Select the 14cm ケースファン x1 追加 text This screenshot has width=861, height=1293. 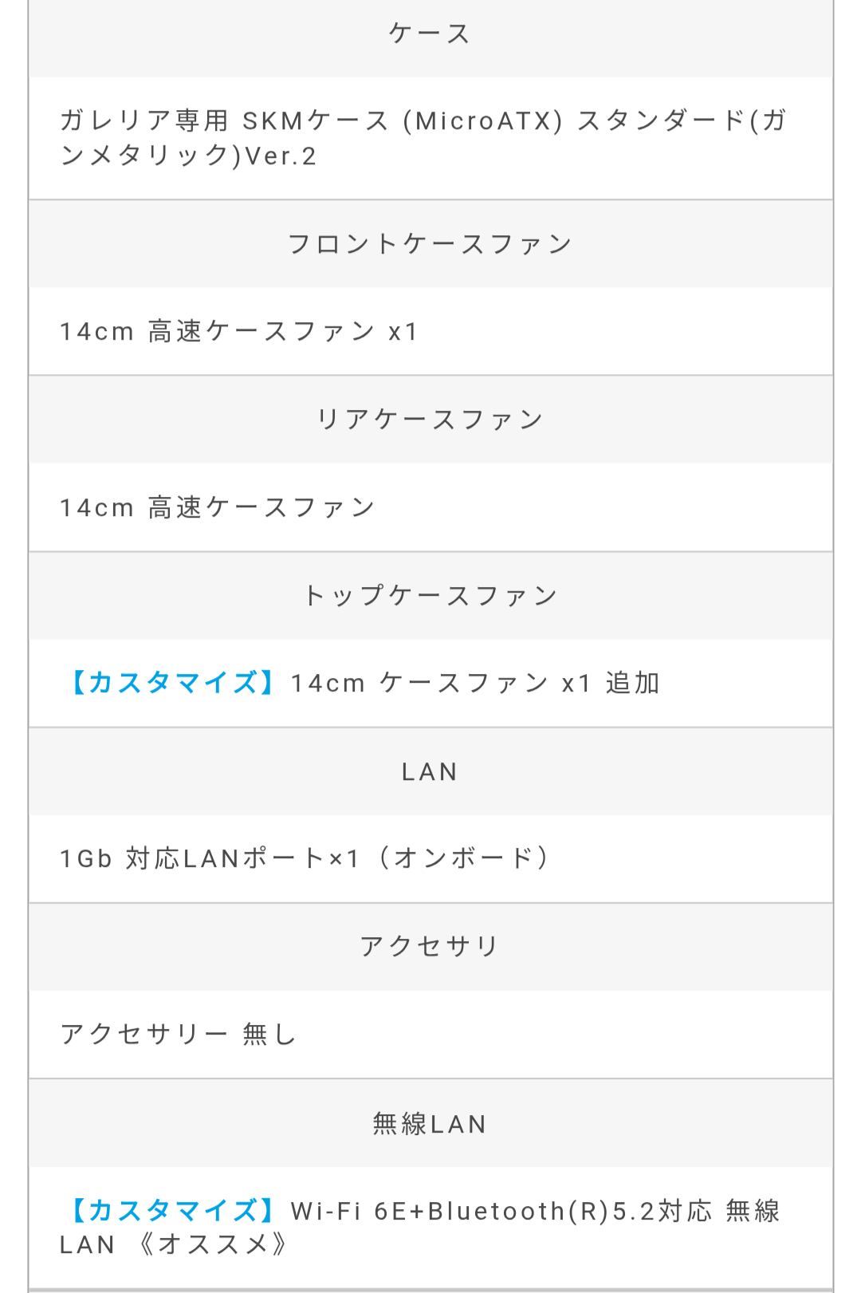coord(475,684)
